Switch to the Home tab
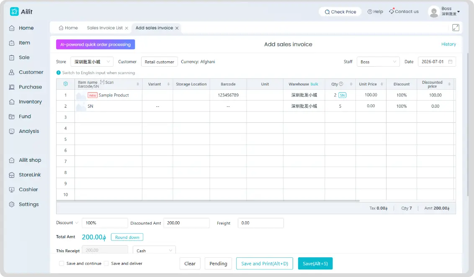Image resolution: width=474 pixels, height=277 pixels. click(x=68, y=28)
